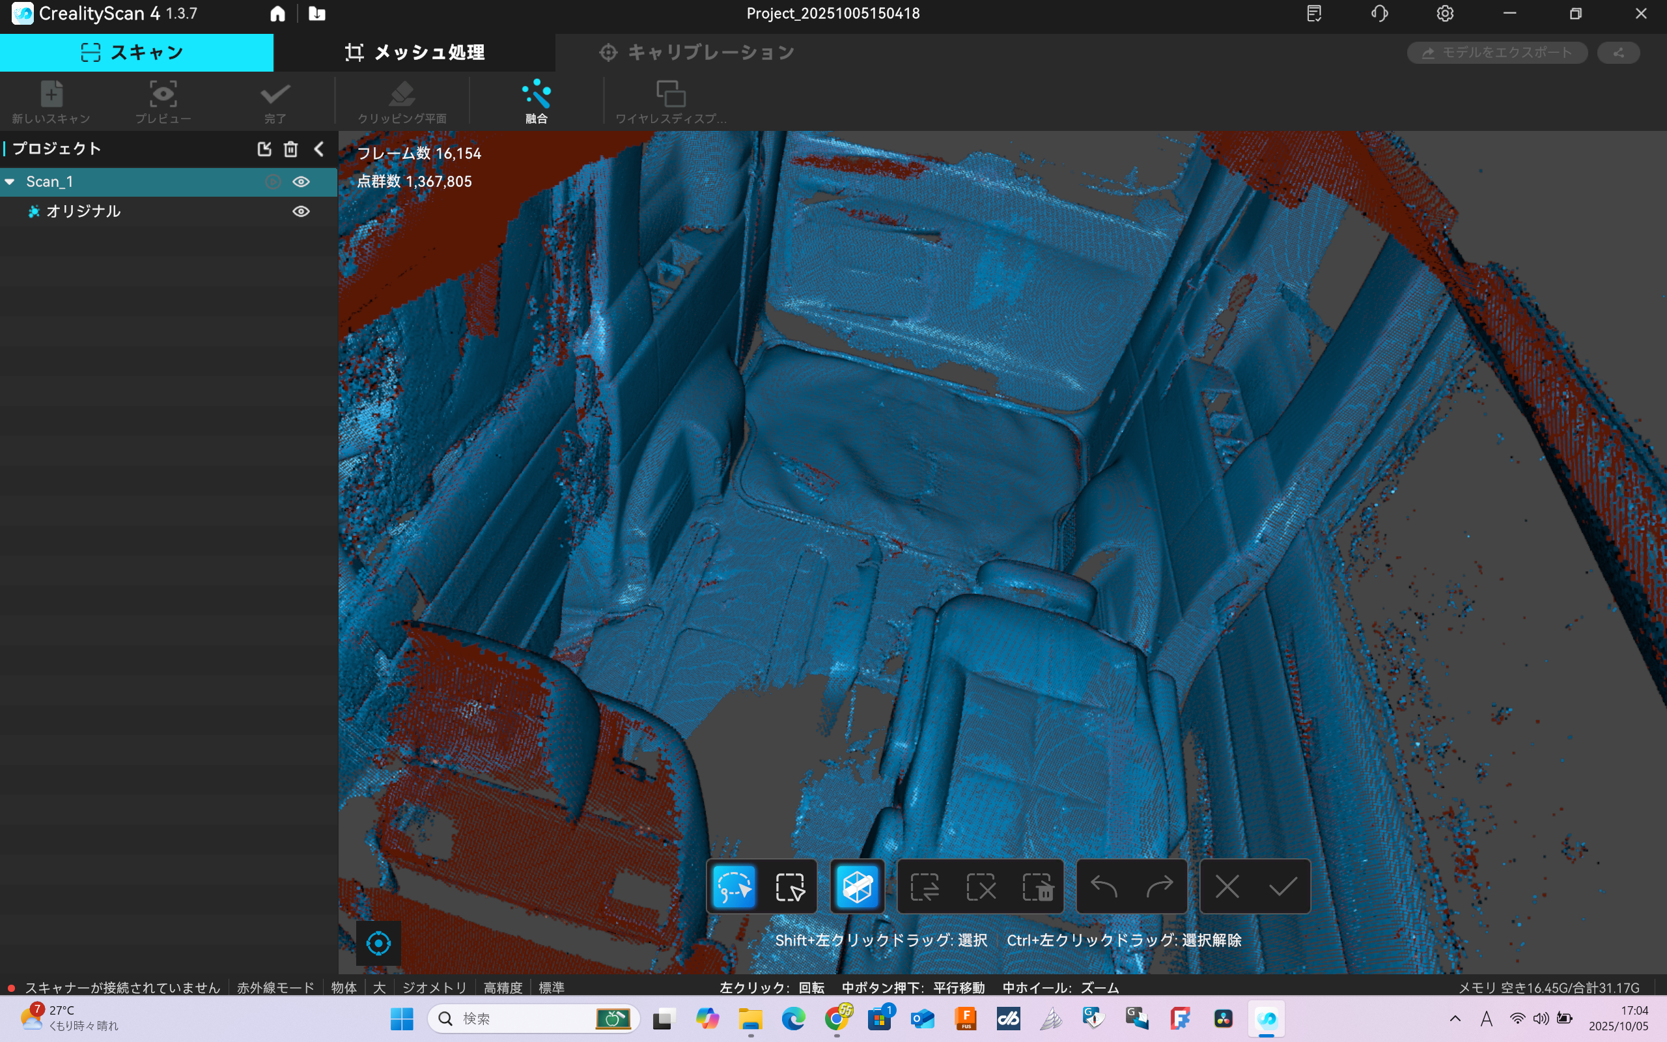Redo the selection edit

pyautogui.click(x=1159, y=886)
